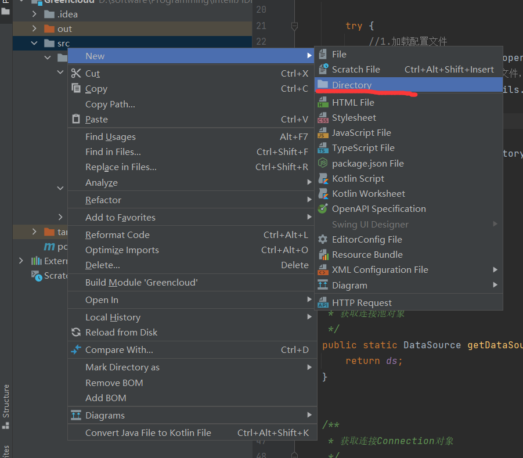Click the Scratch File icon
523x458 pixels.
pyautogui.click(x=323, y=69)
